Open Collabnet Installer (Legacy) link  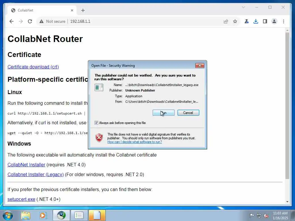pyautogui.click(x=35, y=174)
